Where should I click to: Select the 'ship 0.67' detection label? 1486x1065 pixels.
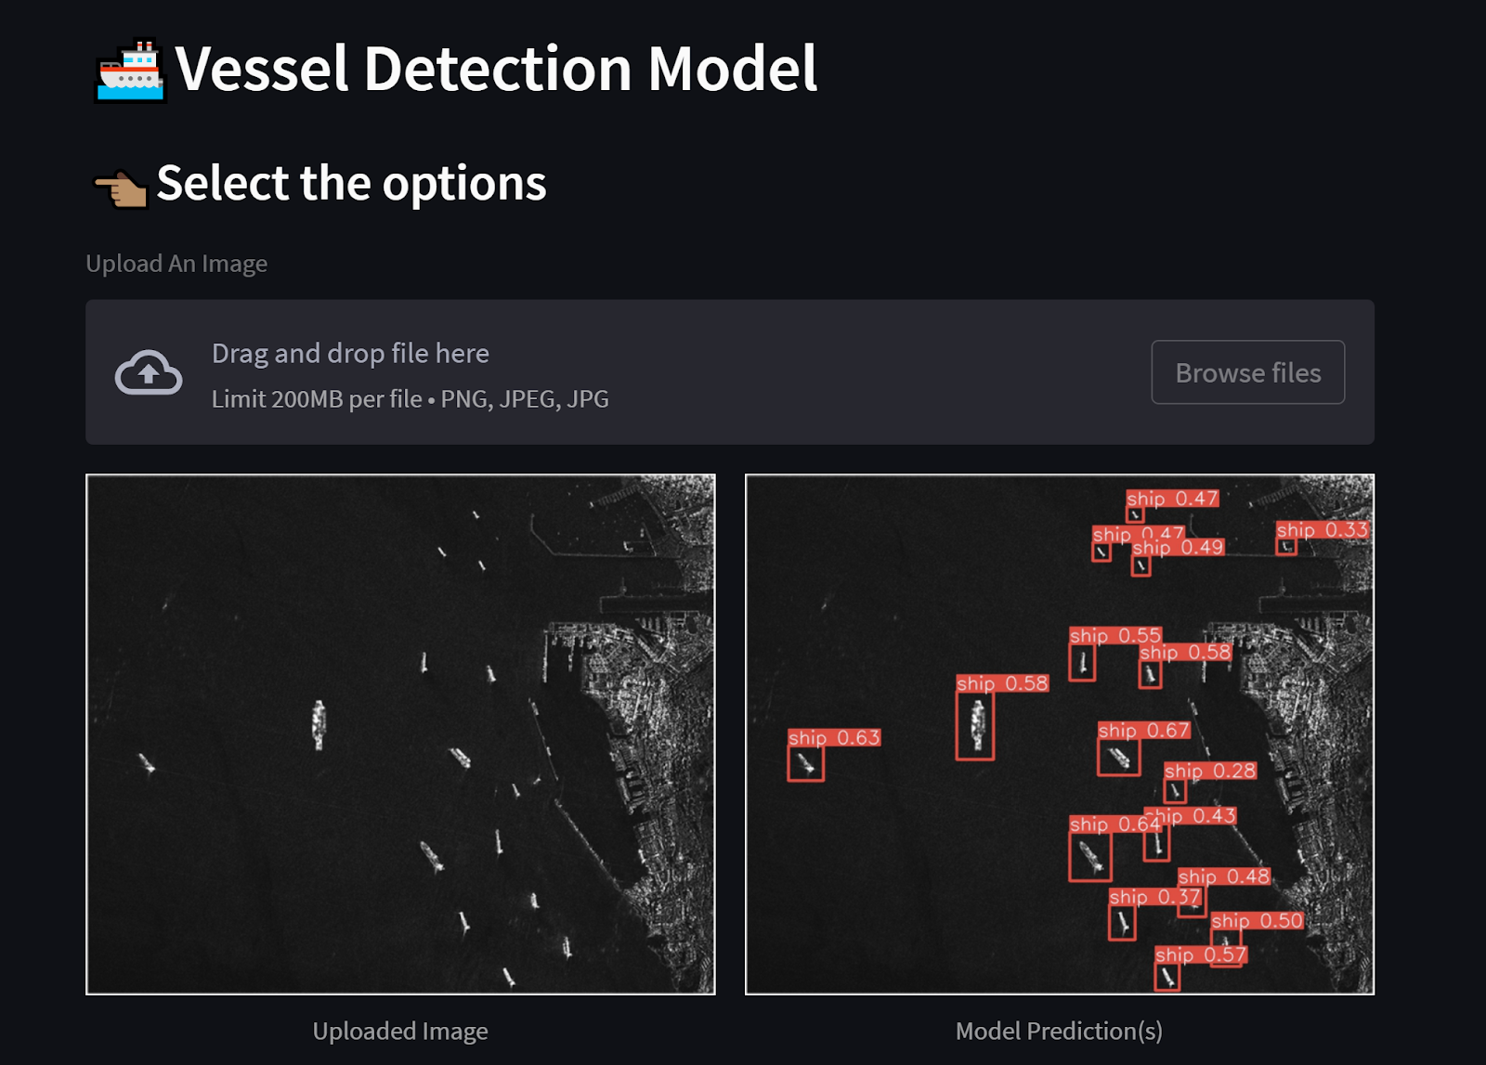tap(1143, 731)
